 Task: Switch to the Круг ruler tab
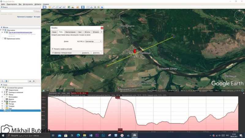coord(80,32)
